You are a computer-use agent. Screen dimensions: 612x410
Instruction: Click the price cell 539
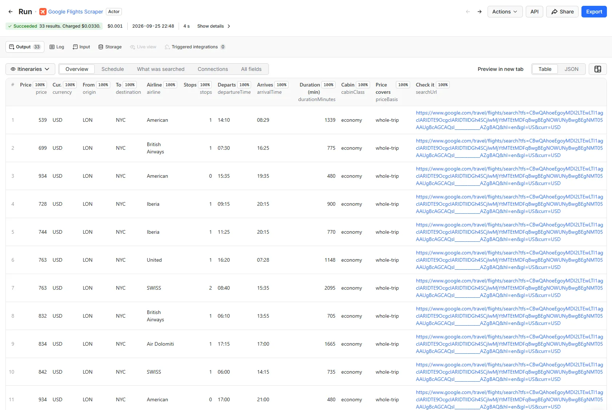click(x=43, y=120)
